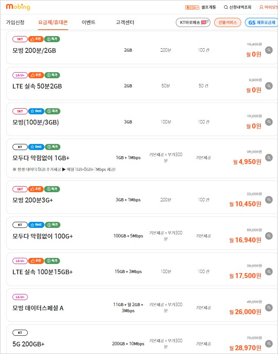Click the Mobing logo

point(18,7)
